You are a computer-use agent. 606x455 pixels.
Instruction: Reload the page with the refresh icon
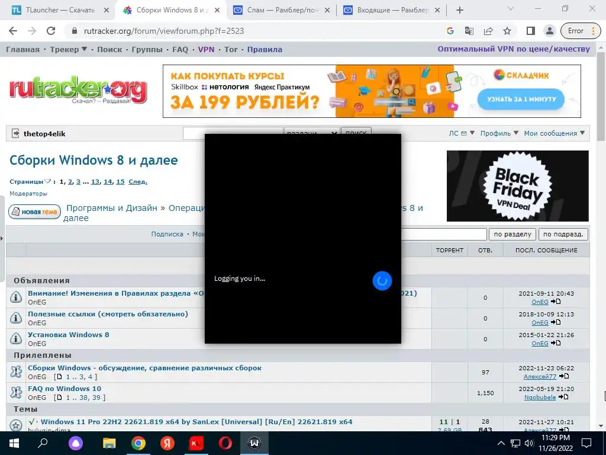[x=51, y=31]
